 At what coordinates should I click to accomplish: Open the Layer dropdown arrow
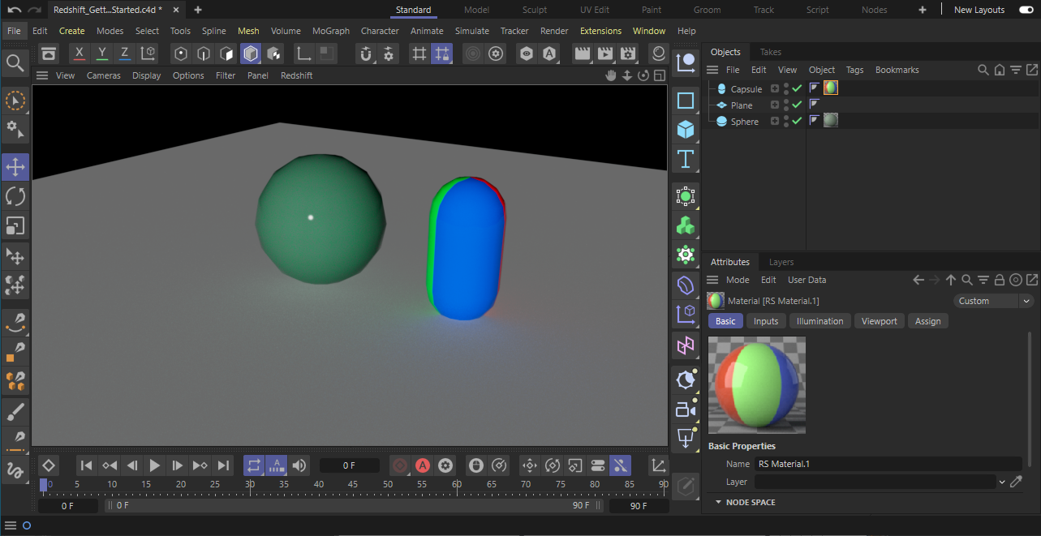click(x=1001, y=482)
